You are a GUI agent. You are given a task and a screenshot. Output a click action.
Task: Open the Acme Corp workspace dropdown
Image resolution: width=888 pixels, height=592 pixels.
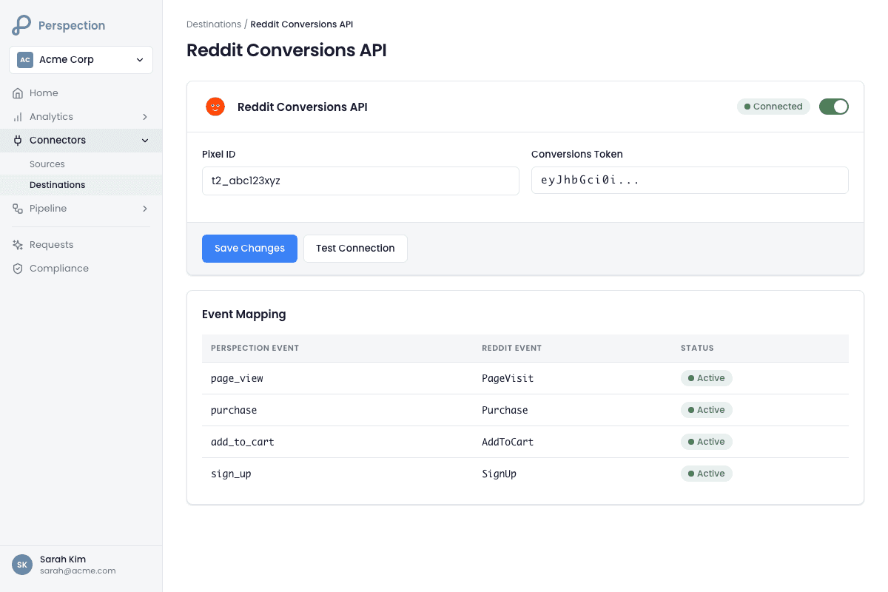pos(81,60)
